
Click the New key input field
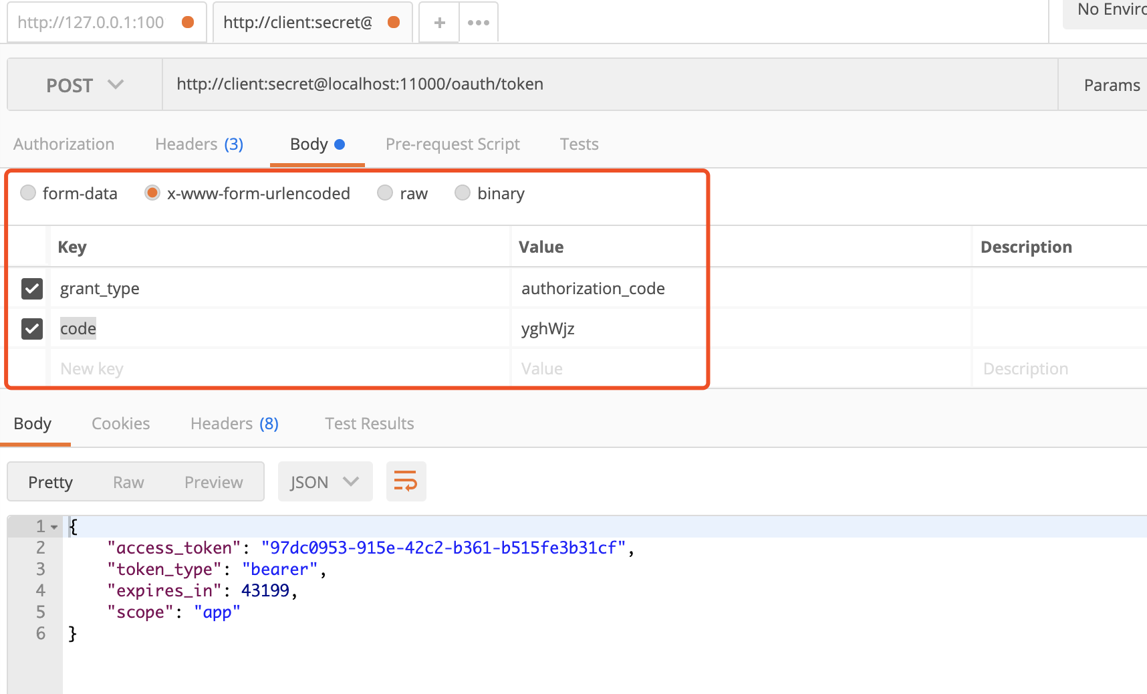pyautogui.click(x=280, y=368)
